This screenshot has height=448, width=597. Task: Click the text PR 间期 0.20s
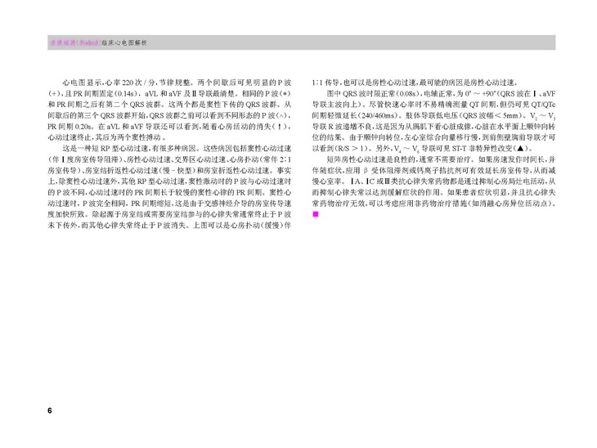64,128
